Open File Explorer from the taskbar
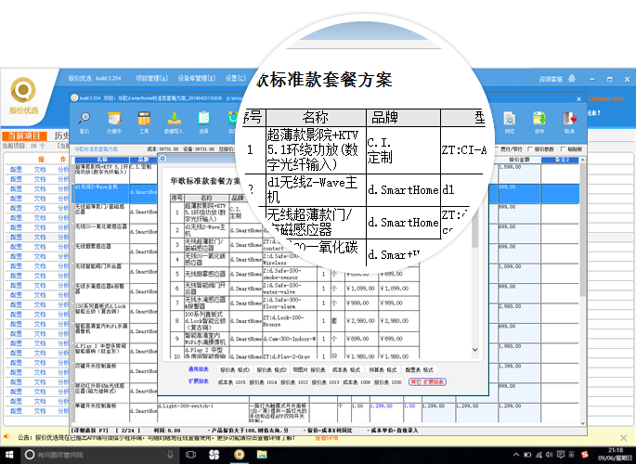 (262, 455)
